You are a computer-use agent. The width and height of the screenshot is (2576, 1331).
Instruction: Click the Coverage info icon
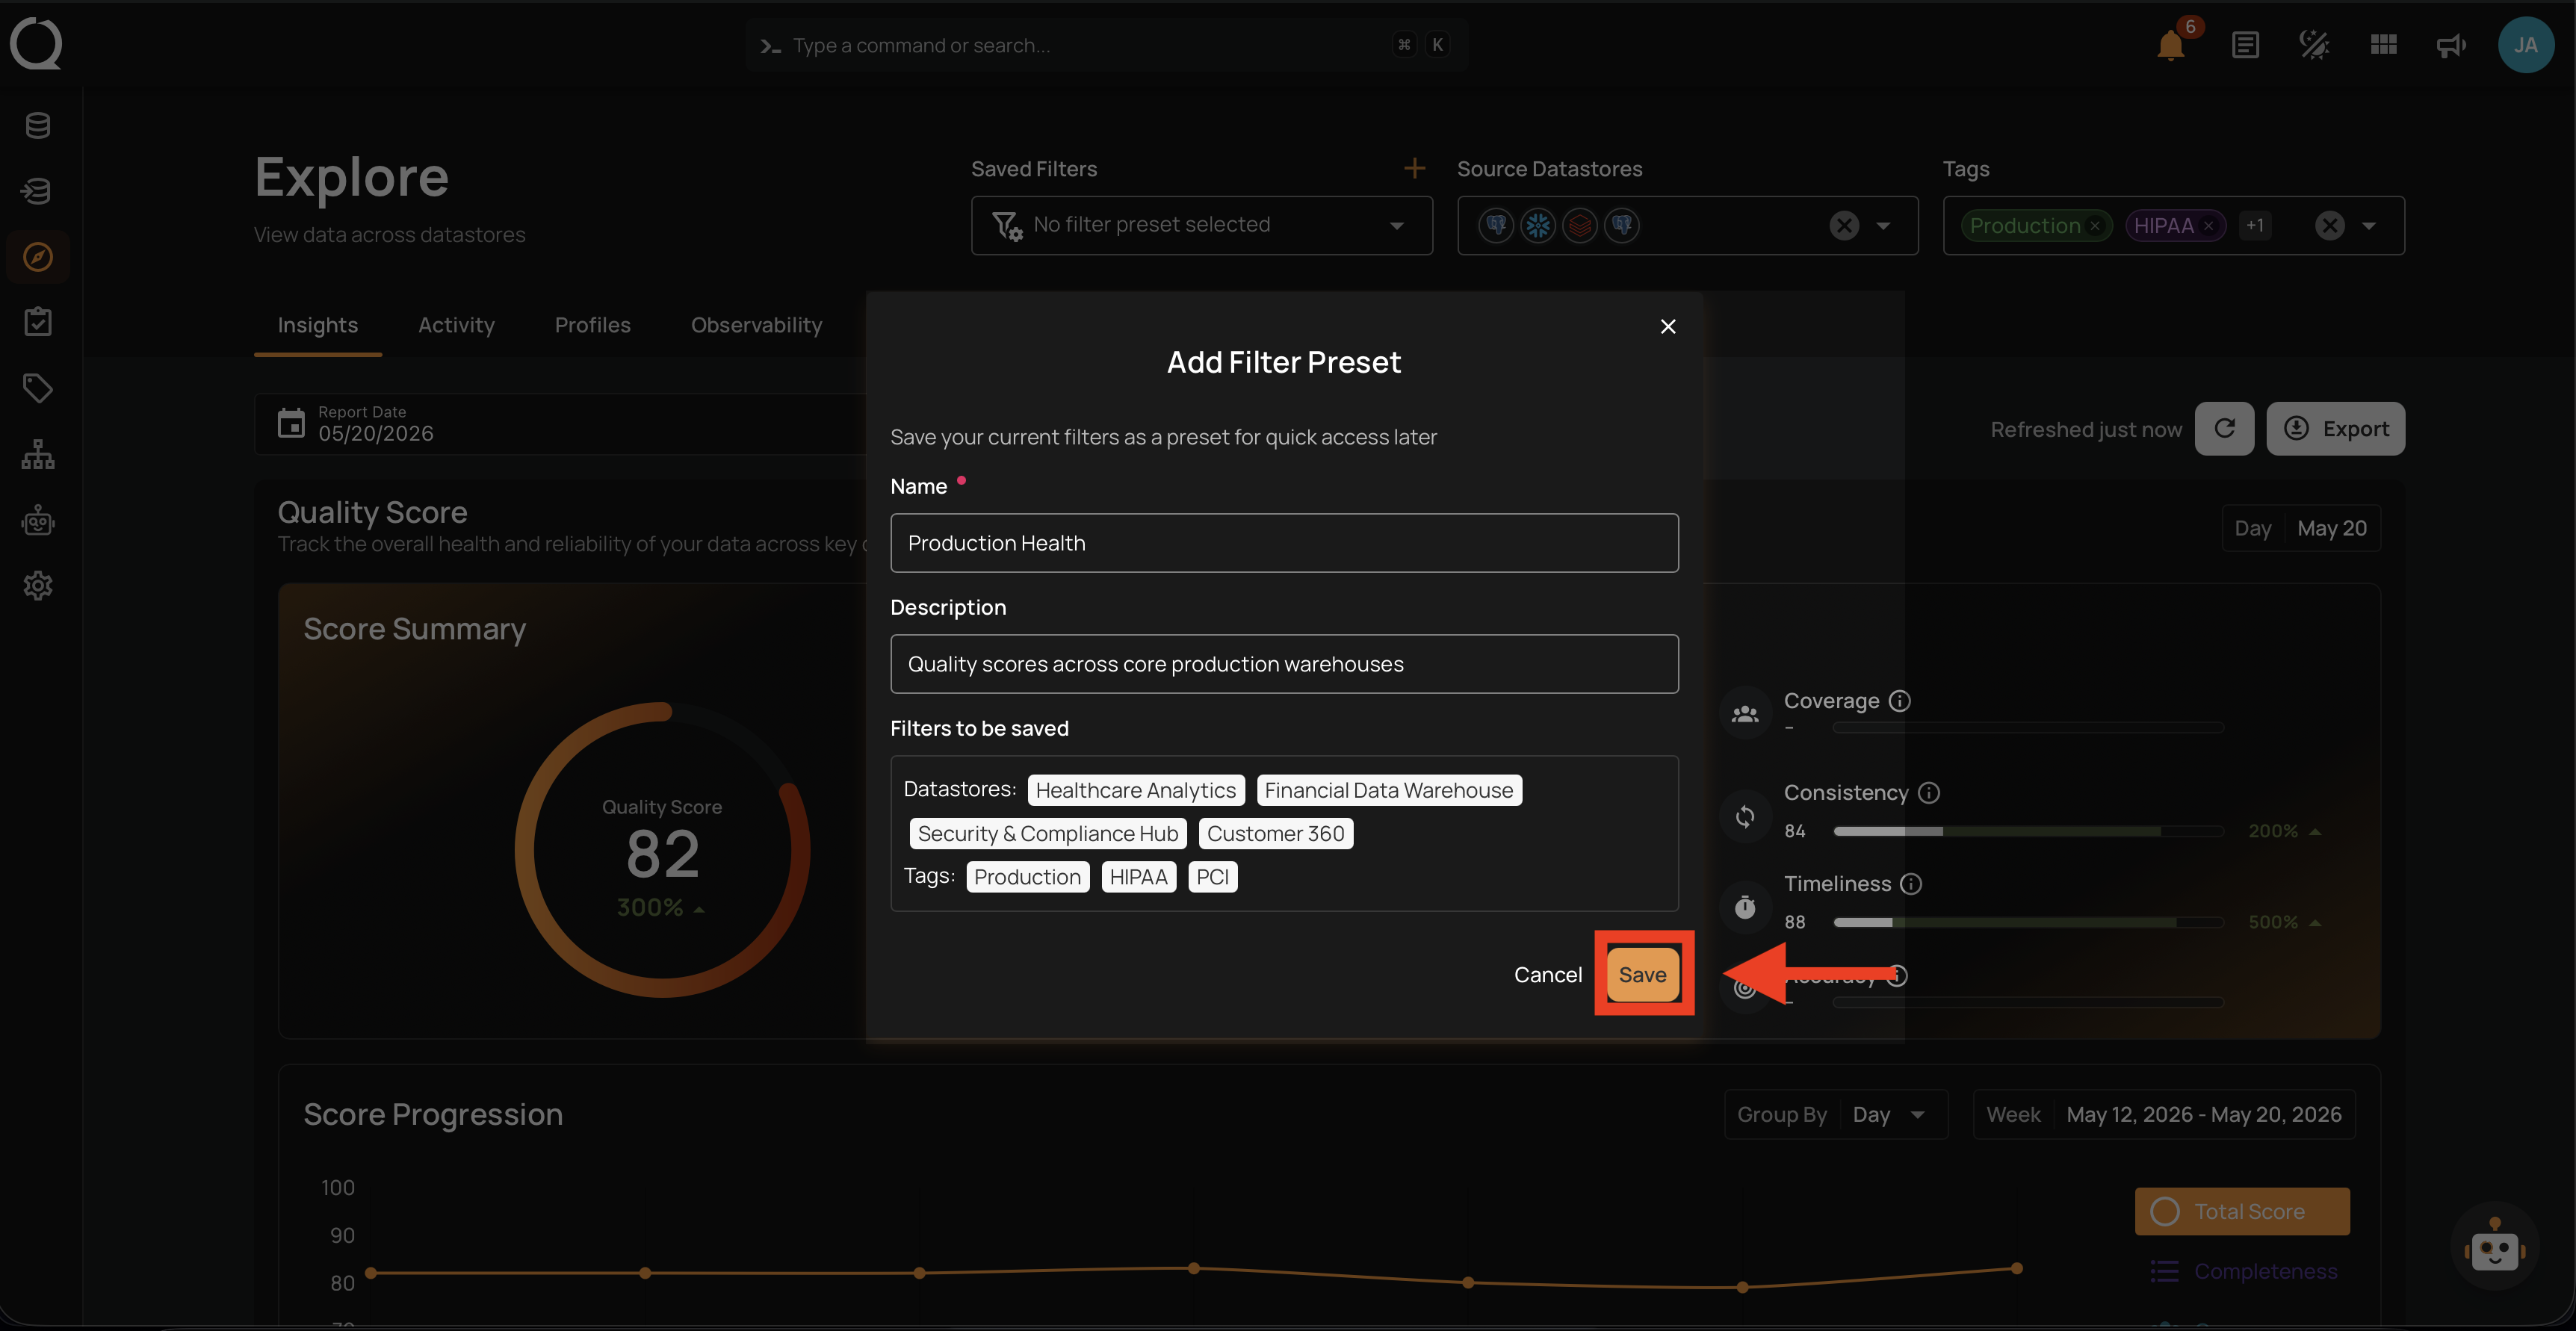click(1899, 701)
